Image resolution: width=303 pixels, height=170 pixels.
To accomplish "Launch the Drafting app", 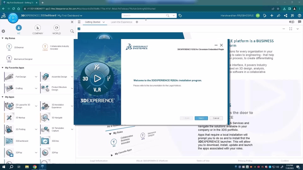I will 14,88.
